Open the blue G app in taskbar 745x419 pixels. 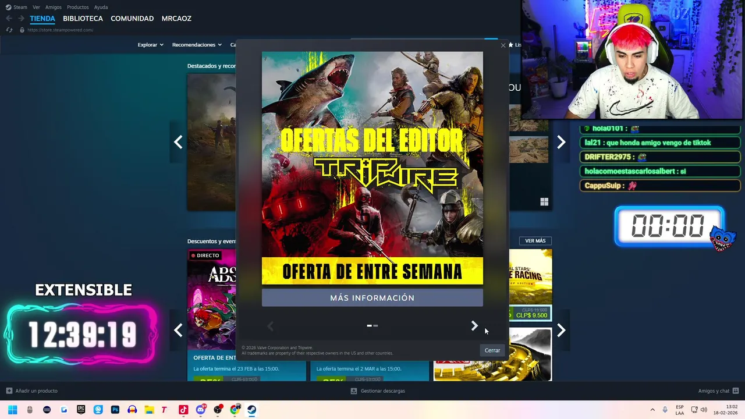[64, 410]
